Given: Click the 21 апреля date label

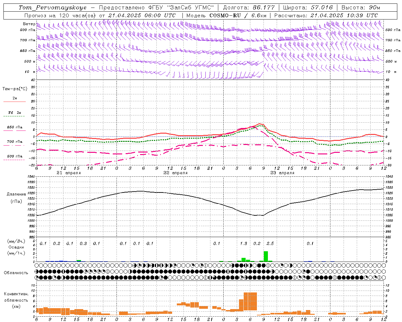Looking at the screenshot, I should click(68, 173).
